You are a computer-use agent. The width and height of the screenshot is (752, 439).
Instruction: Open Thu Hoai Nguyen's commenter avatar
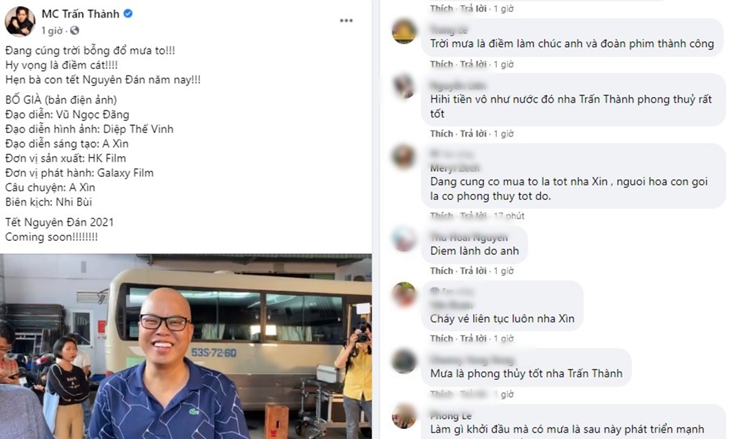(404, 239)
